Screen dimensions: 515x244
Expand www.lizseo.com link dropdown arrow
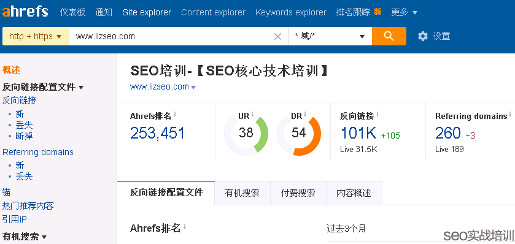point(193,88)
